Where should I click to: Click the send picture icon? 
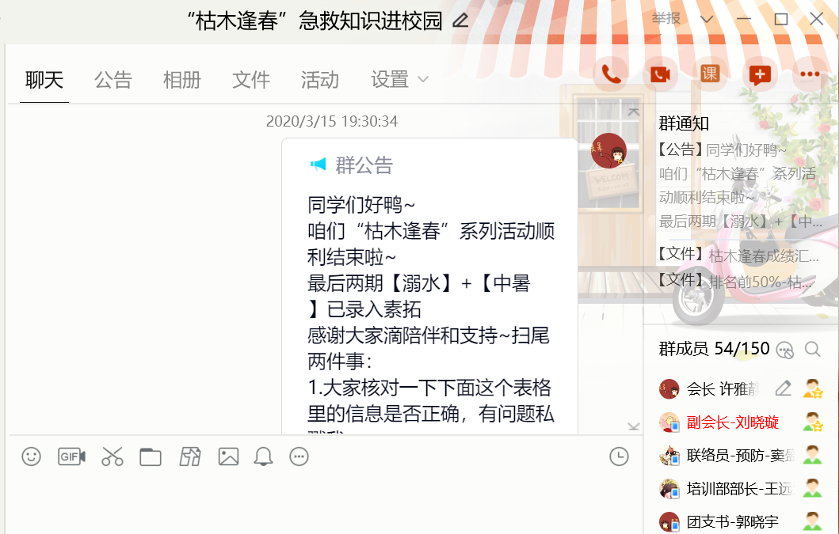click(x=228, y=456)
